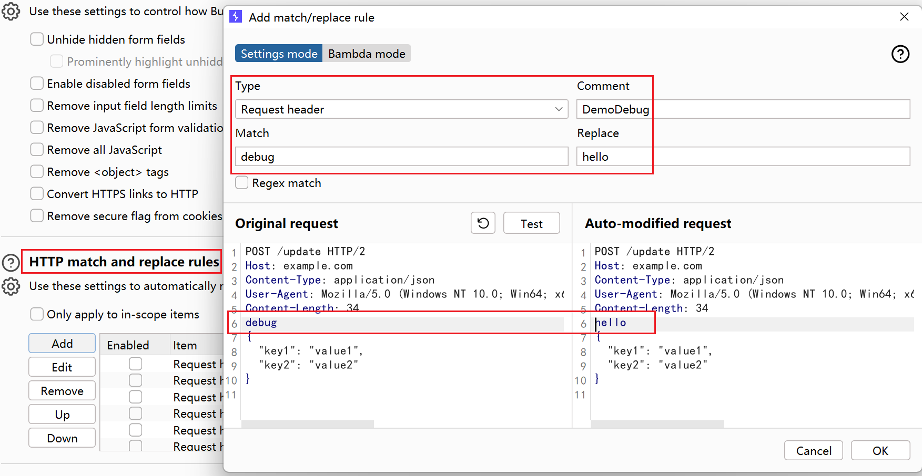Click the Cancel button

[x=813, y=450]
